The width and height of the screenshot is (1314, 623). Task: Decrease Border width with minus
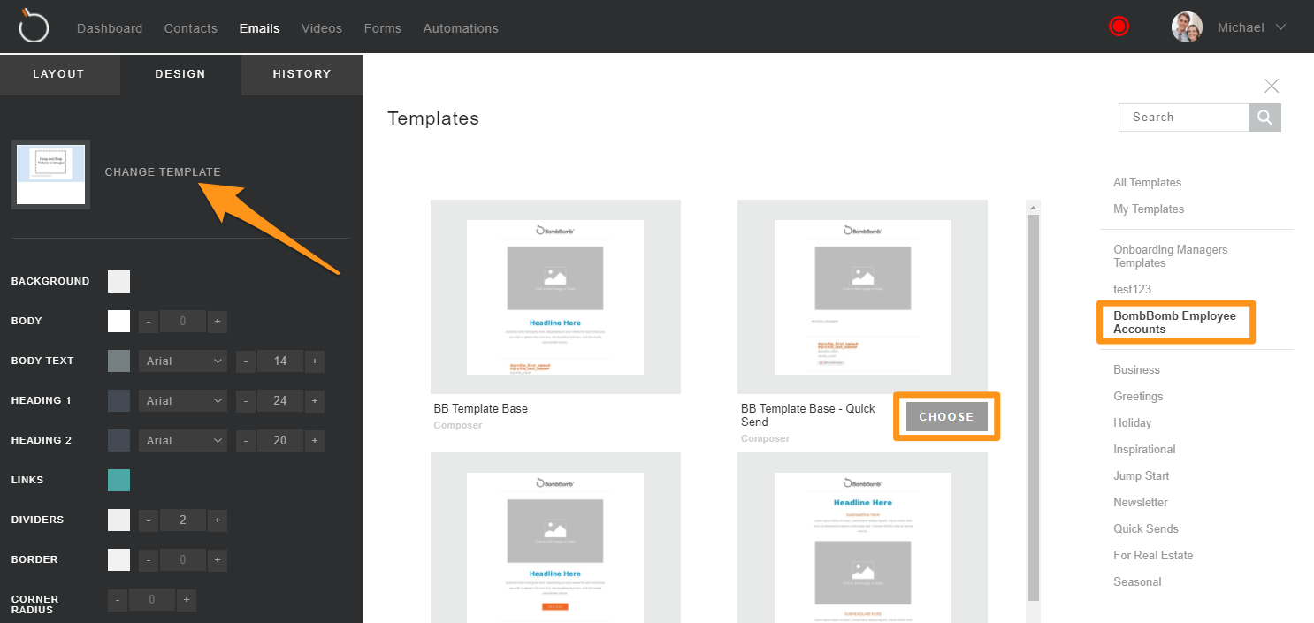click(x=149, y=560)
